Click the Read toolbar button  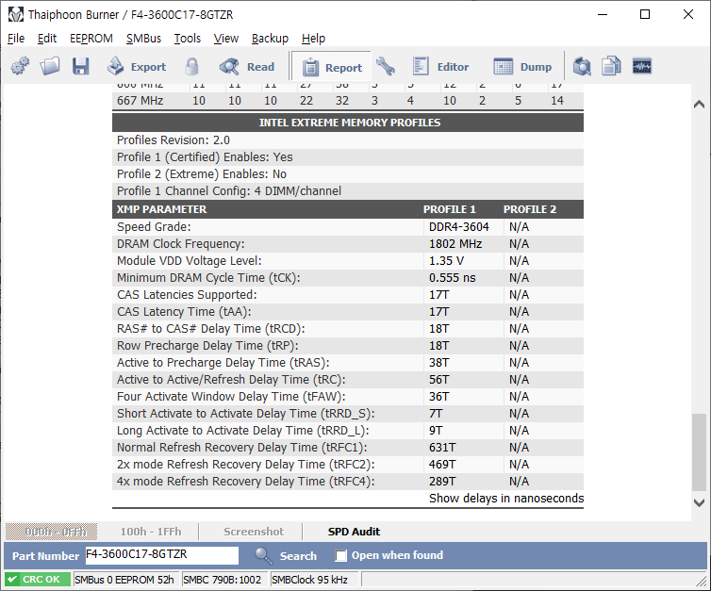coord(247,67)
